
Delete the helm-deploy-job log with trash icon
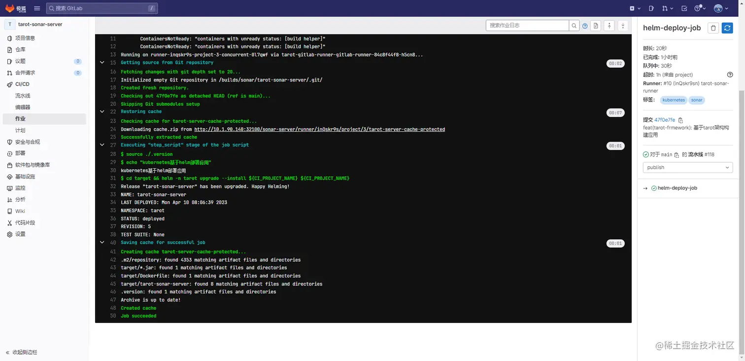(713, 28)
